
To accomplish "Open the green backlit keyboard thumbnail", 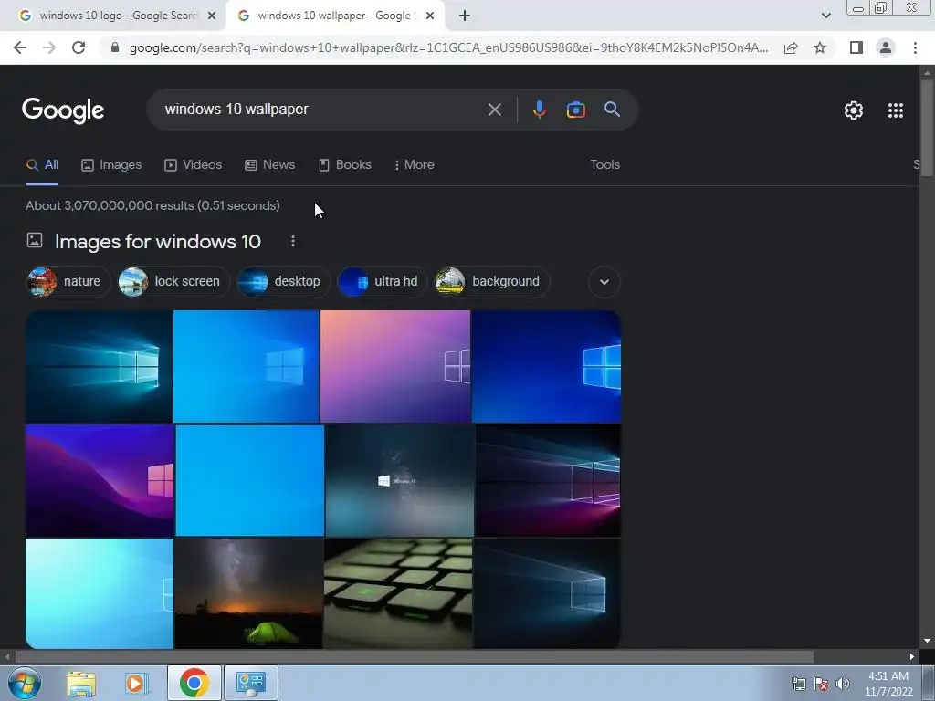I will [x=398, y=593].
